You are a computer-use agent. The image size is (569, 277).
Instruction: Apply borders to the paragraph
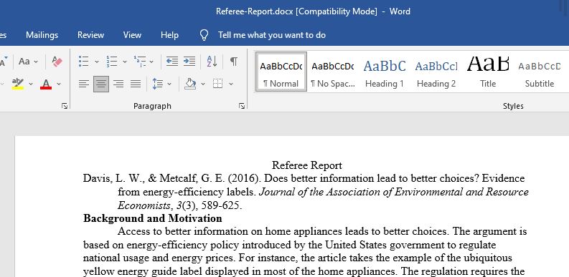click(217, 84)
